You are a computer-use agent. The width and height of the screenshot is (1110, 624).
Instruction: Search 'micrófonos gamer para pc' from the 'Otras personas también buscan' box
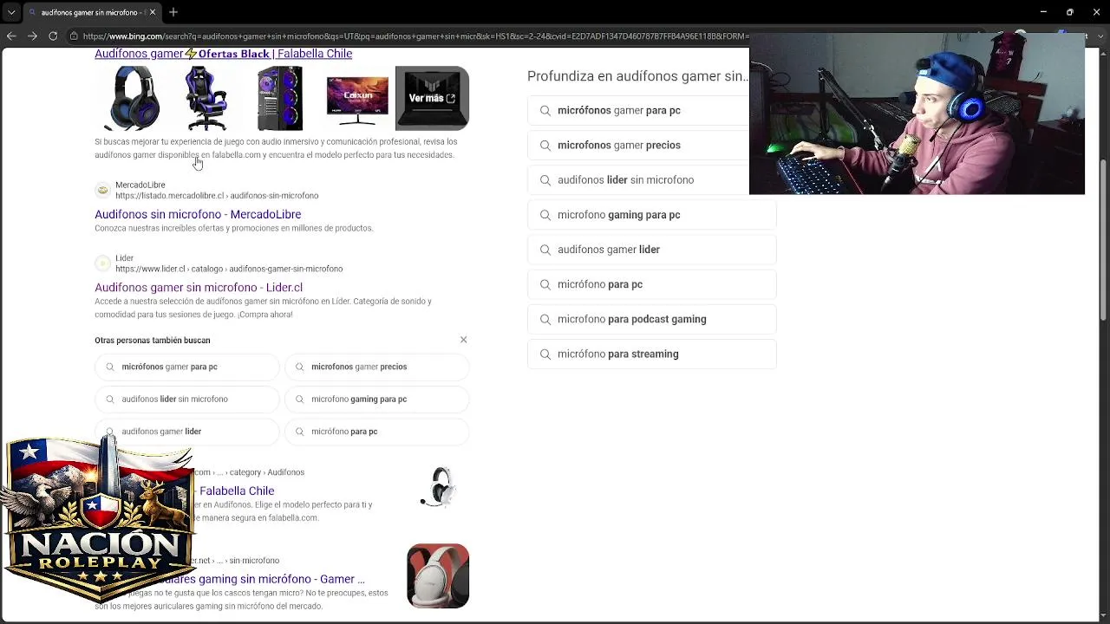(x=187, y=367)
